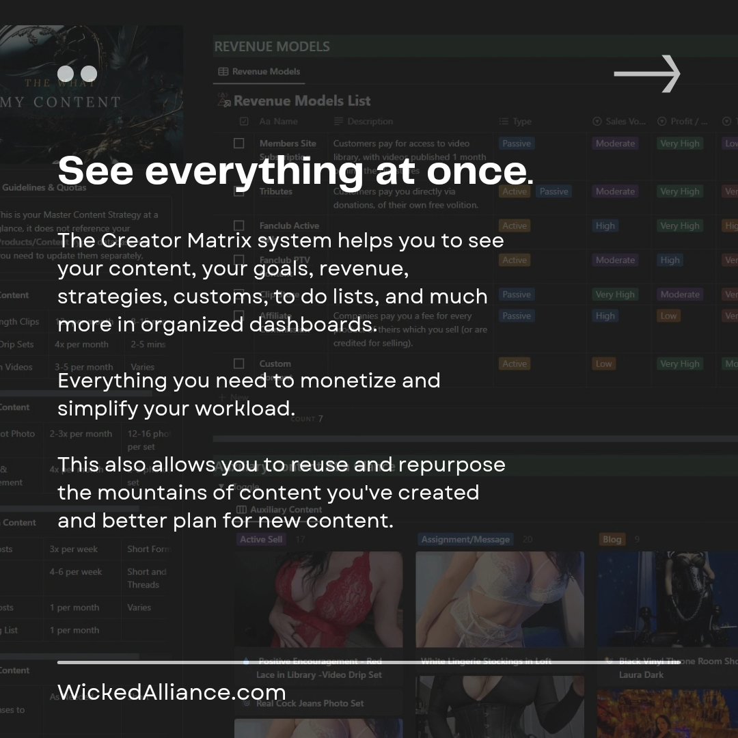
Task: Collapse the Toggle triangle above Auxiliary Content
Action: click(x=221, y=487)
